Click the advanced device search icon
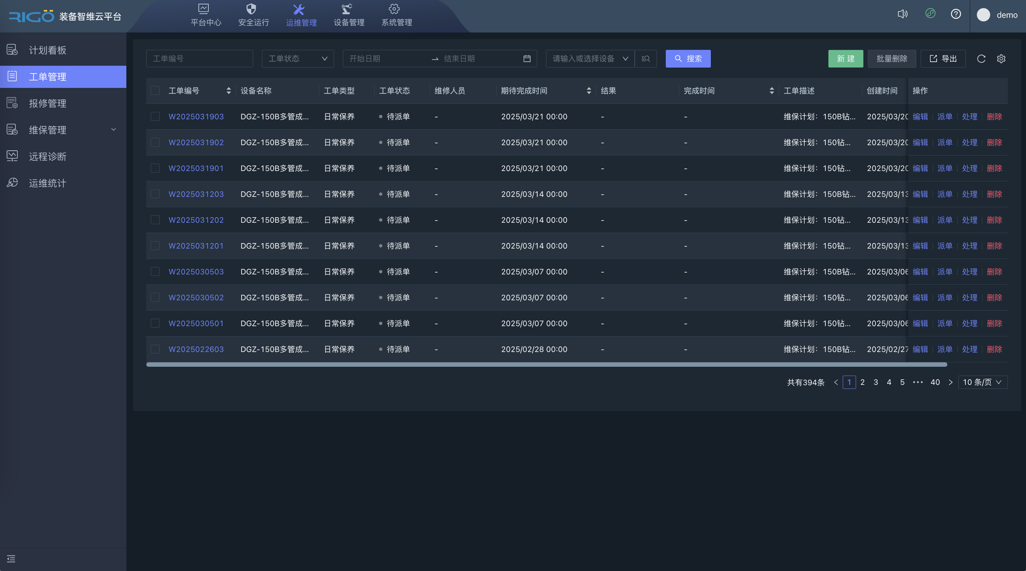Image resolution: width=1026 pixels, height=571 pixels. (645, 59)
